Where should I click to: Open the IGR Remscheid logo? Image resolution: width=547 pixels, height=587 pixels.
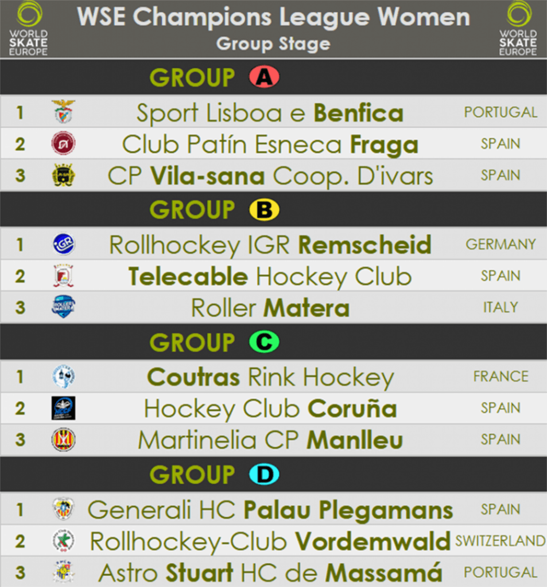pos(63,244)
